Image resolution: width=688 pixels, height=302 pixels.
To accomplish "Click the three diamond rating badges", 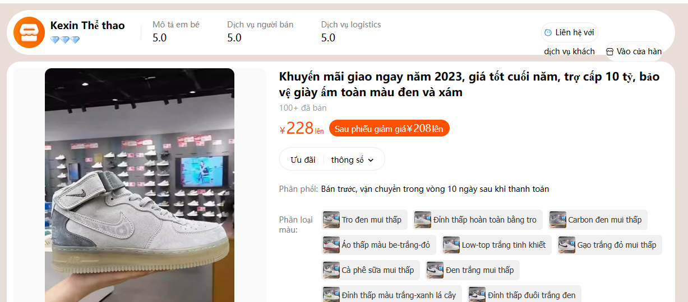I will pos(65,40).
